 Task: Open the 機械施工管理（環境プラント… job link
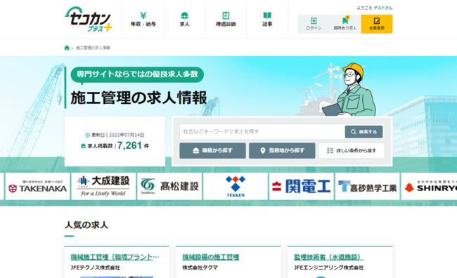[115, 257]
